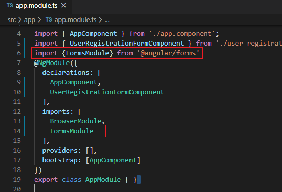Click AppComponent inside the bootstrap array

pyautogui.click(x=113, y=160)
